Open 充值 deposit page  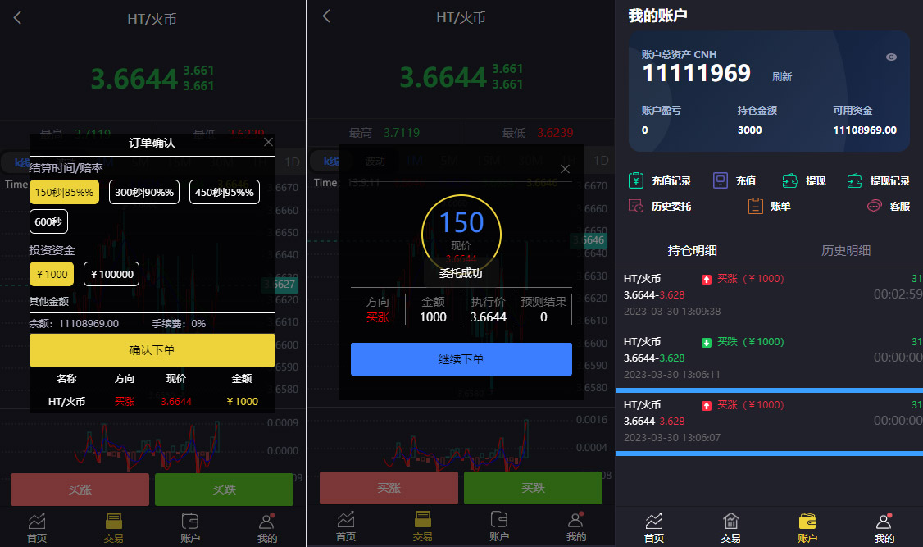(x=734, y=180)
